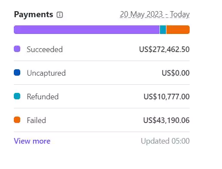Click the purple Succeeded bar segment
This screenshot has height=169, width=222.
pyautogui.click(x=87, y=30)
